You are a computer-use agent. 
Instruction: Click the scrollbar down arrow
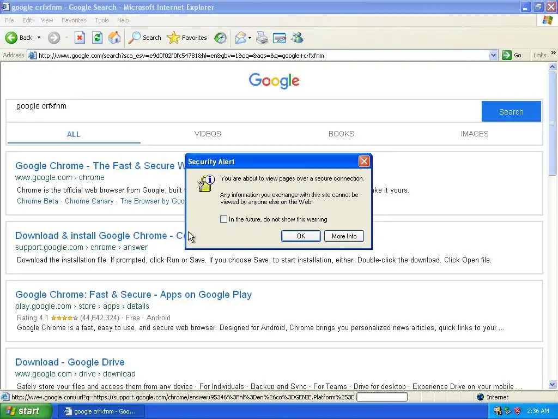(x=553, y=384)
